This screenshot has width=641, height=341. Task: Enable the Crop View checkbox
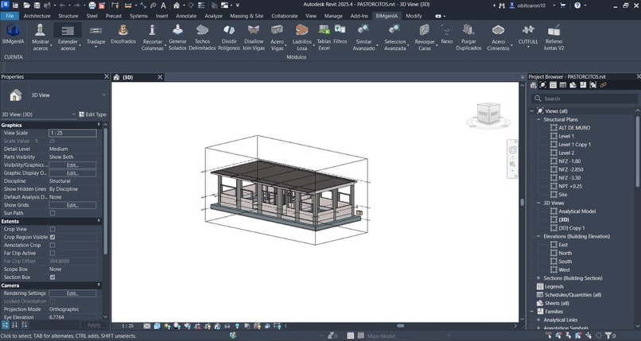pyautogui.click(x=52, y=229)
